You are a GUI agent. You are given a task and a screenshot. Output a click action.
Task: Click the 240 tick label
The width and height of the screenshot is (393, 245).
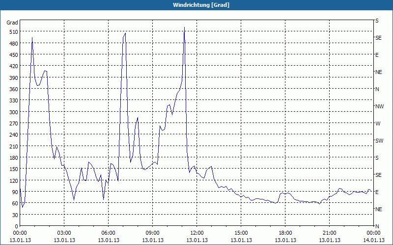[x=14, y=135]
